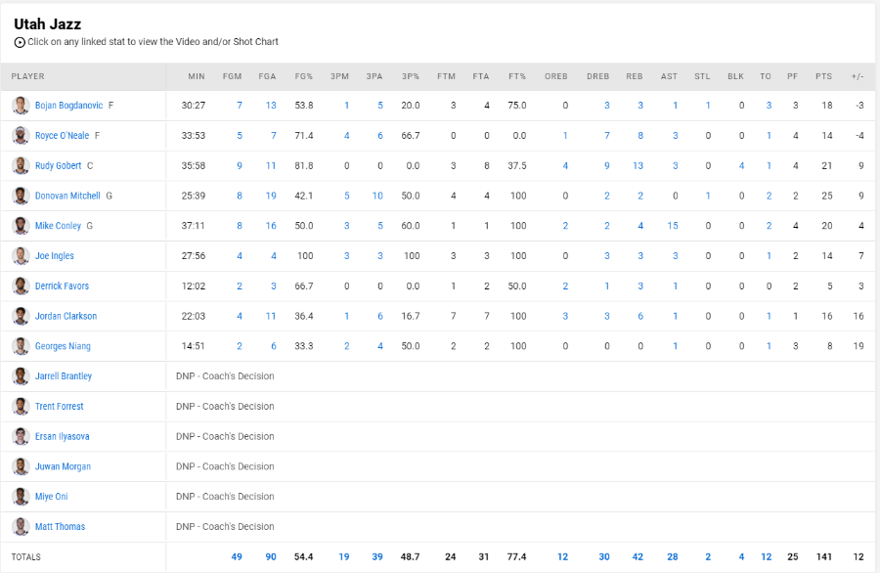
Task: Open Georges Niang's player link
Action: (63, 346)
